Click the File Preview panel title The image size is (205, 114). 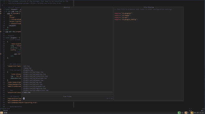[149, 7]
